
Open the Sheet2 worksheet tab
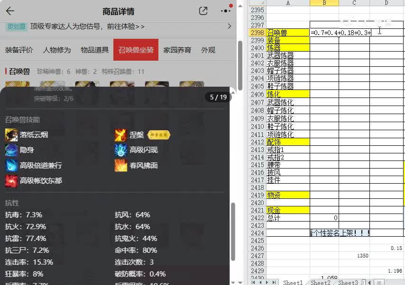320,283
